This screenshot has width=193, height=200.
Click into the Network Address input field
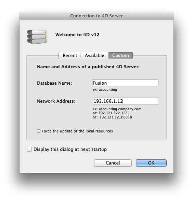(126, 101)
